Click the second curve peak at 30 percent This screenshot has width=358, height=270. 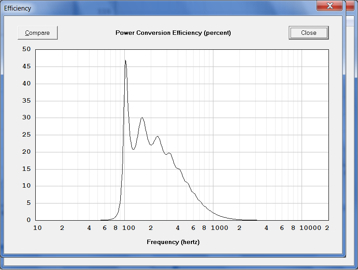(x=142, y=118)
